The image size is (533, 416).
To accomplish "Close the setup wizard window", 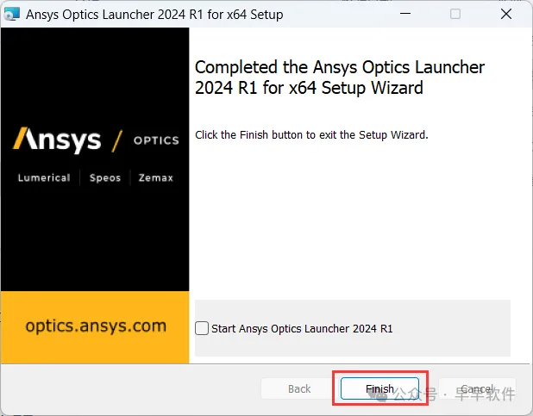I will click(506, 14).
